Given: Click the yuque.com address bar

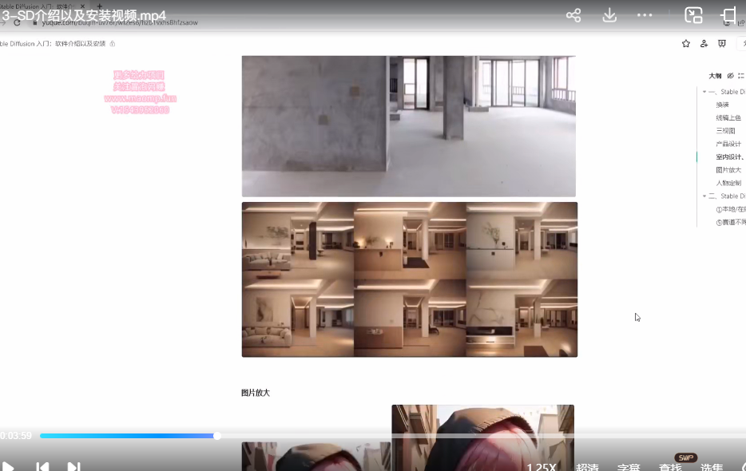Looking at the screenshot, I should (x=119, y=22).
